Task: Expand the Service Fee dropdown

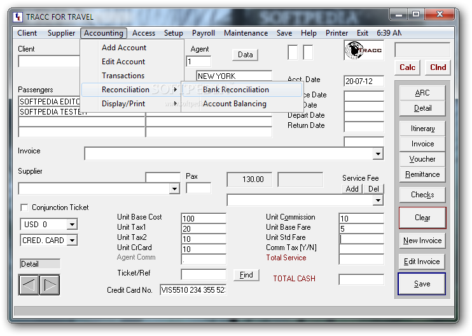Action: pyautogui.click(x=378, y=200)
